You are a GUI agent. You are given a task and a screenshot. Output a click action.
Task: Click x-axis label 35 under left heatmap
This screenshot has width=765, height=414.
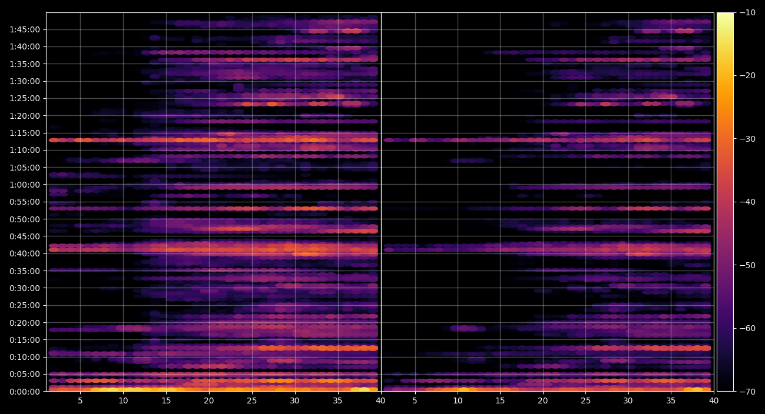pyautogui.click(x=337, y=401)
